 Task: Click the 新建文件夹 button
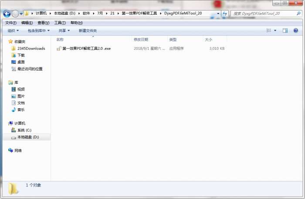tap(88, 30)
